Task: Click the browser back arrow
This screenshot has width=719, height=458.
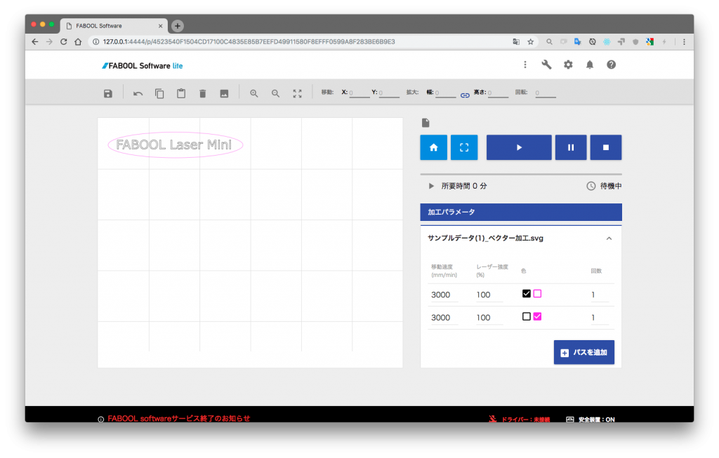Action: pyautogui.click(x=35, y=41)
